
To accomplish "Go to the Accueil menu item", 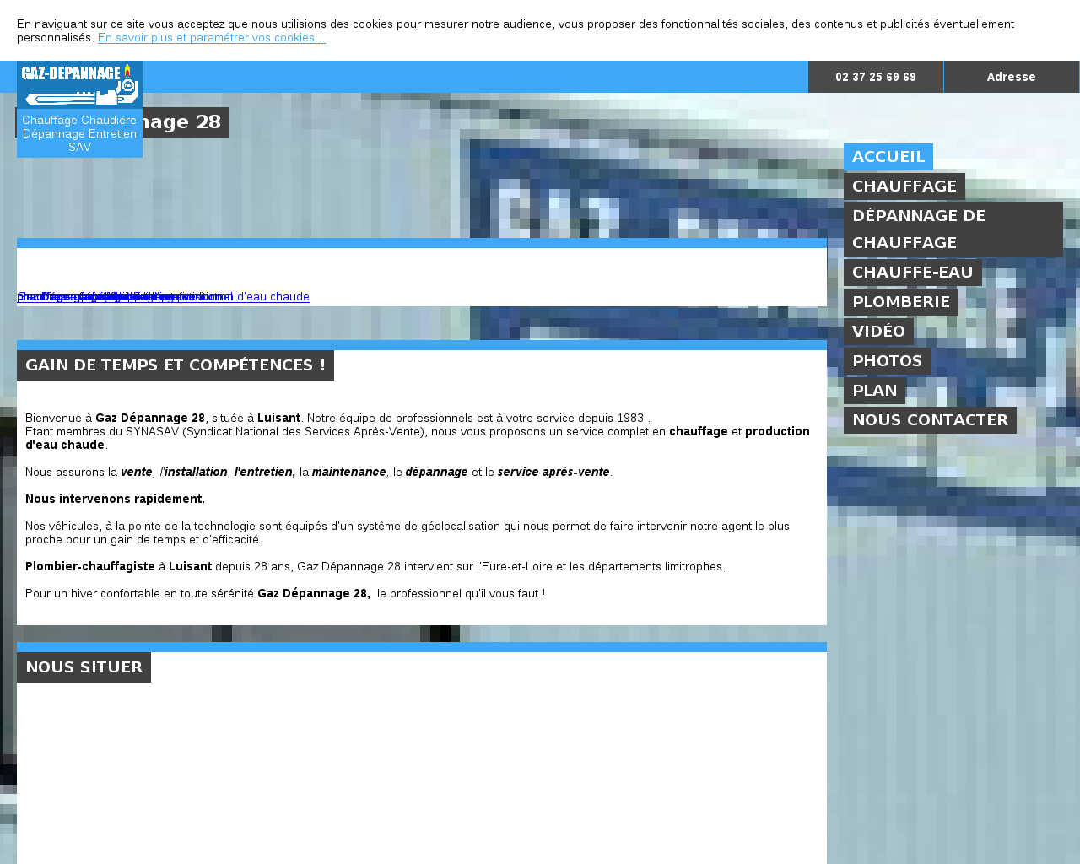I will pyautogui.click(x=888, y=157).
